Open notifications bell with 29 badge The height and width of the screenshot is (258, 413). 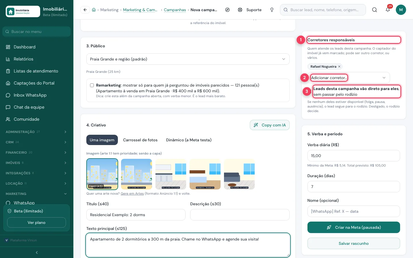(x=388, y=10)
